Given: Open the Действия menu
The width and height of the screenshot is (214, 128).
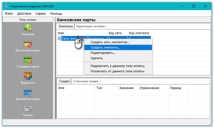Looking at the screenshot, I should tap(24, 13).
